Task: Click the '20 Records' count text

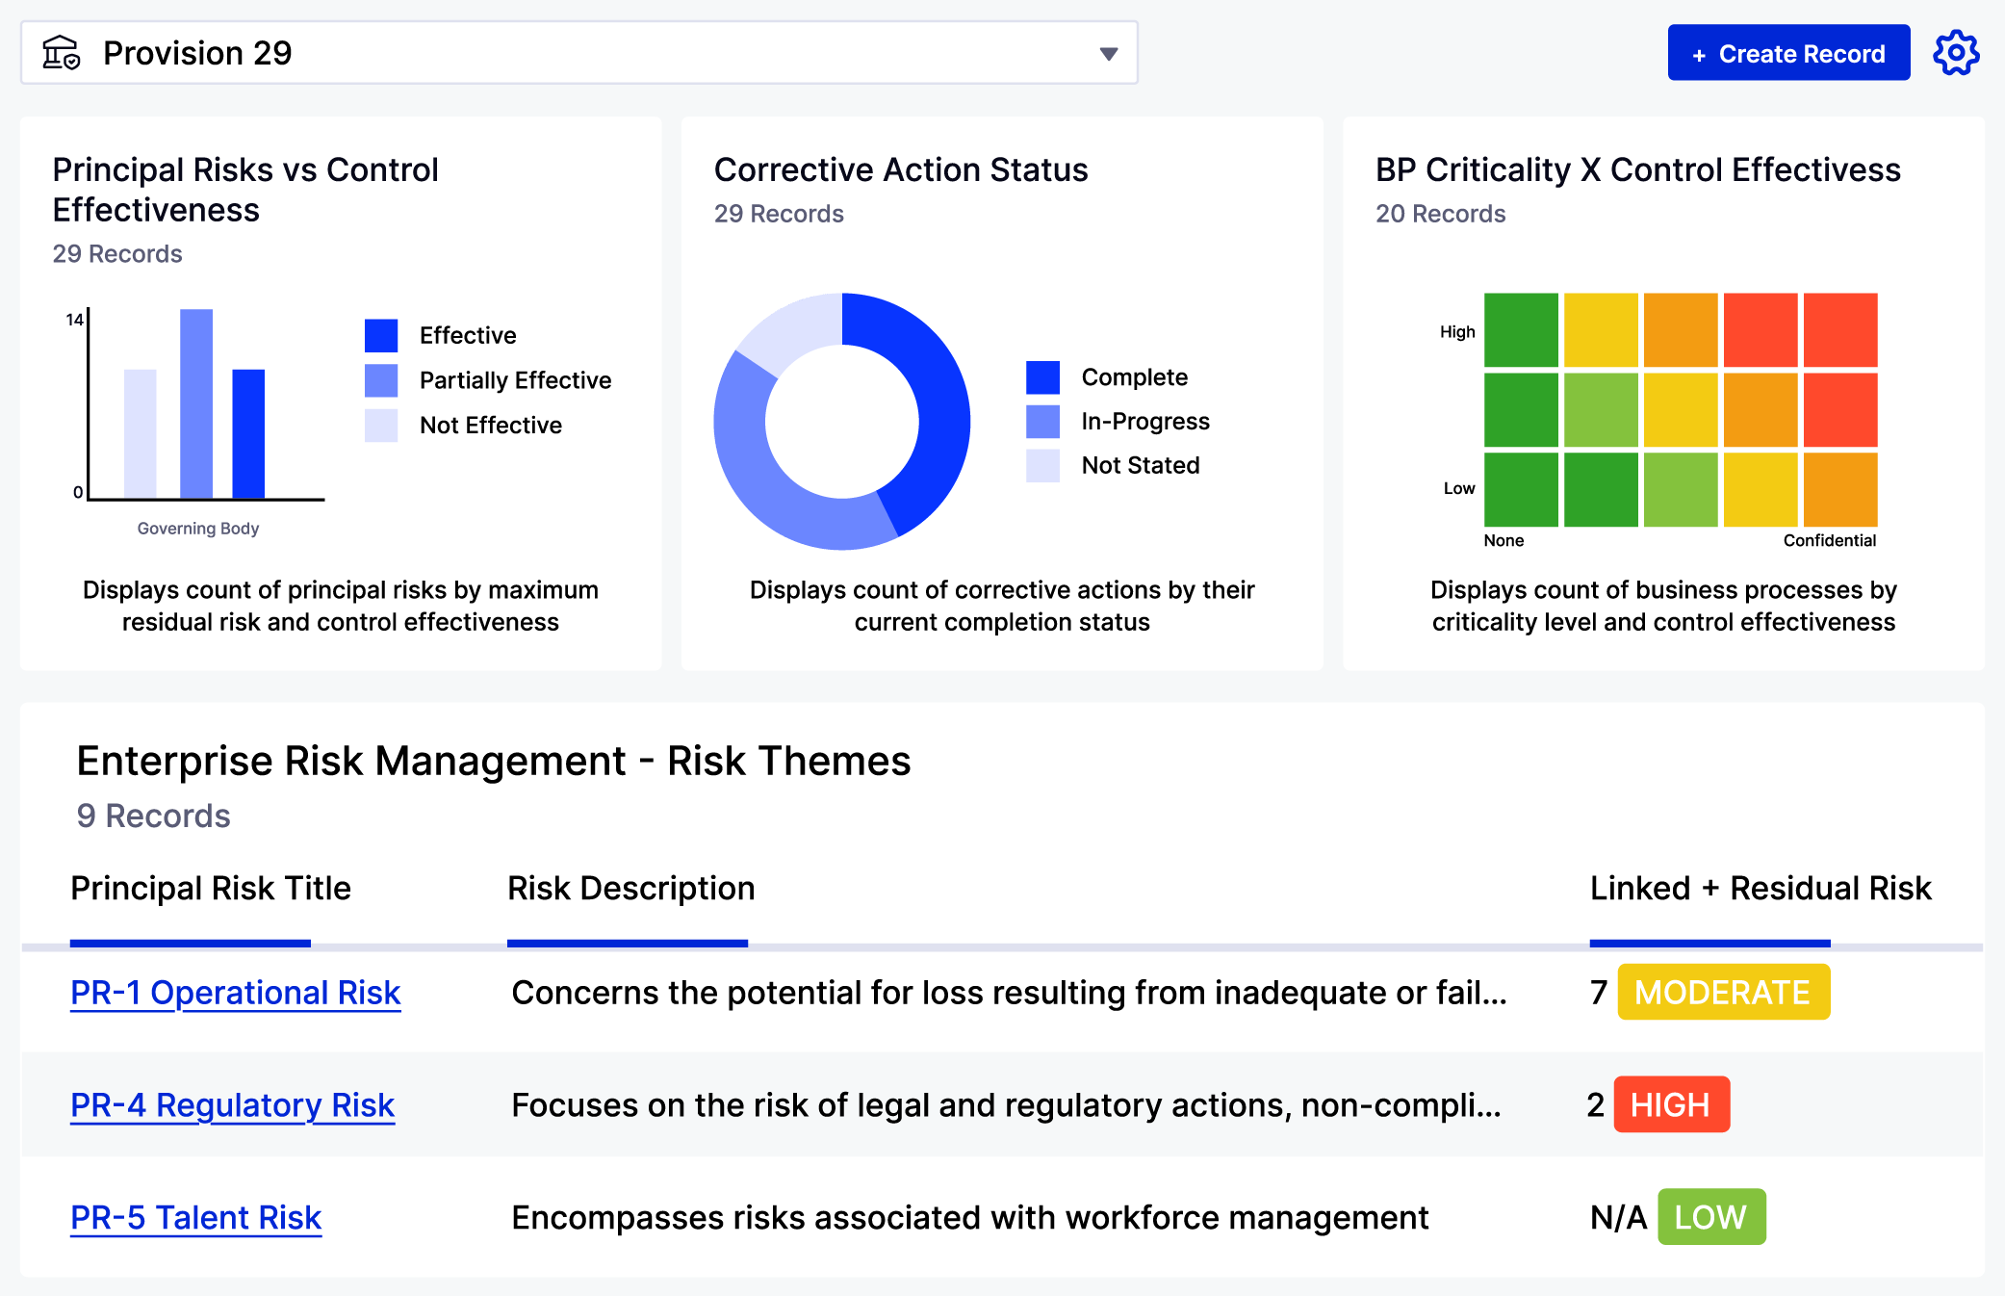Action: point(1441,214)
